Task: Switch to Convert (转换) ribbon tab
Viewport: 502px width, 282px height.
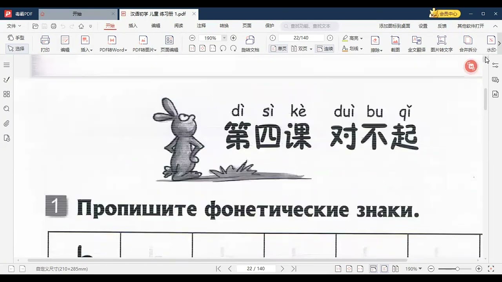Action: (224, 26)
